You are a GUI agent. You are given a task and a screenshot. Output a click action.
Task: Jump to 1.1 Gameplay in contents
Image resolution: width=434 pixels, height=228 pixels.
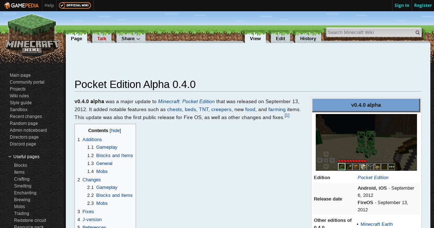[x=107, y=147]
